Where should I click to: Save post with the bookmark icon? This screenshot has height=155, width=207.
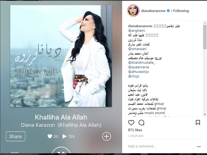(x=198, y=122)
